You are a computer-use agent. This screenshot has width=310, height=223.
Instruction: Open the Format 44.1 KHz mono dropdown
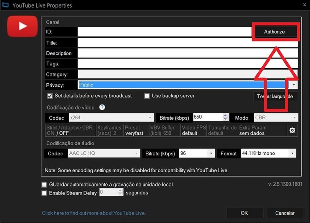pos(292,153)
